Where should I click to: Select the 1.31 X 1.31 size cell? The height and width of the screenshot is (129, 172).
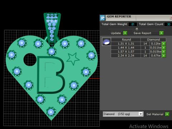coord(126,44)
